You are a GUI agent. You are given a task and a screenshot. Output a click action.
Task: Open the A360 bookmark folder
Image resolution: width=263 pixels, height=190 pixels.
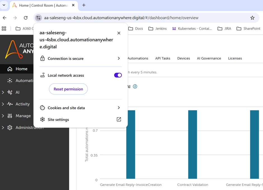pyautogui.click(x=25, y=28)
